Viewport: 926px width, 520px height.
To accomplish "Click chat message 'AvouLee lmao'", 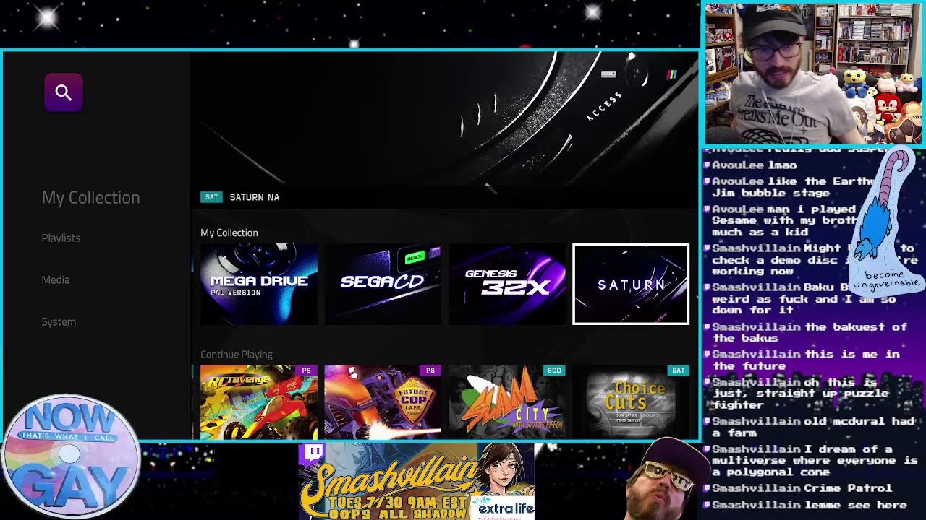I will click(x=755, y=165).
